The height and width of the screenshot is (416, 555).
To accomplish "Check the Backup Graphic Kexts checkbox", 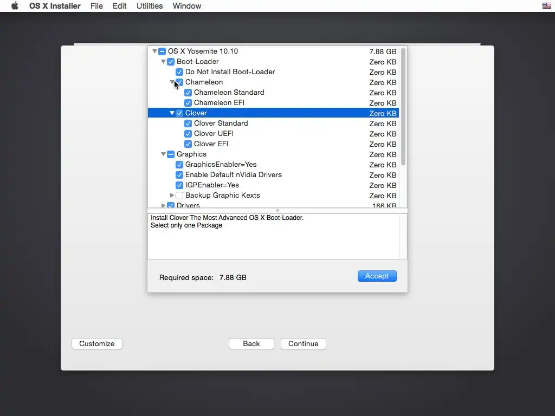I will coord(179,195).
